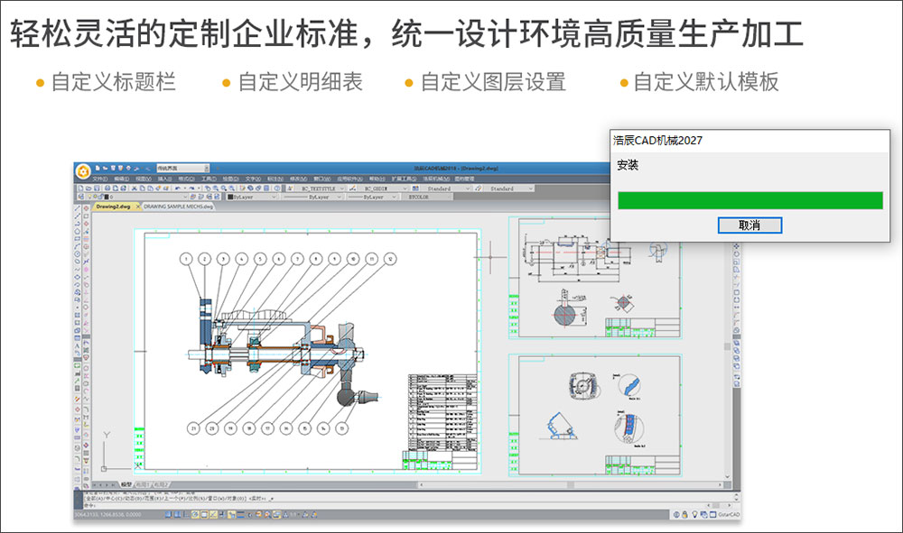Click the 自定义明细表 bullet text

pos(300,82)
